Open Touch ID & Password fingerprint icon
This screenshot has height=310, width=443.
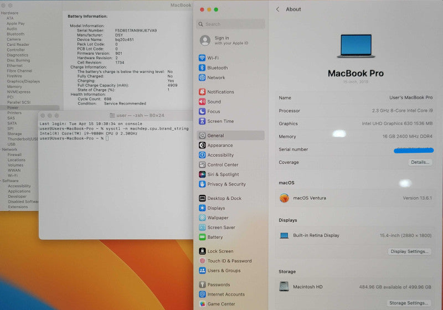[202, 261]
